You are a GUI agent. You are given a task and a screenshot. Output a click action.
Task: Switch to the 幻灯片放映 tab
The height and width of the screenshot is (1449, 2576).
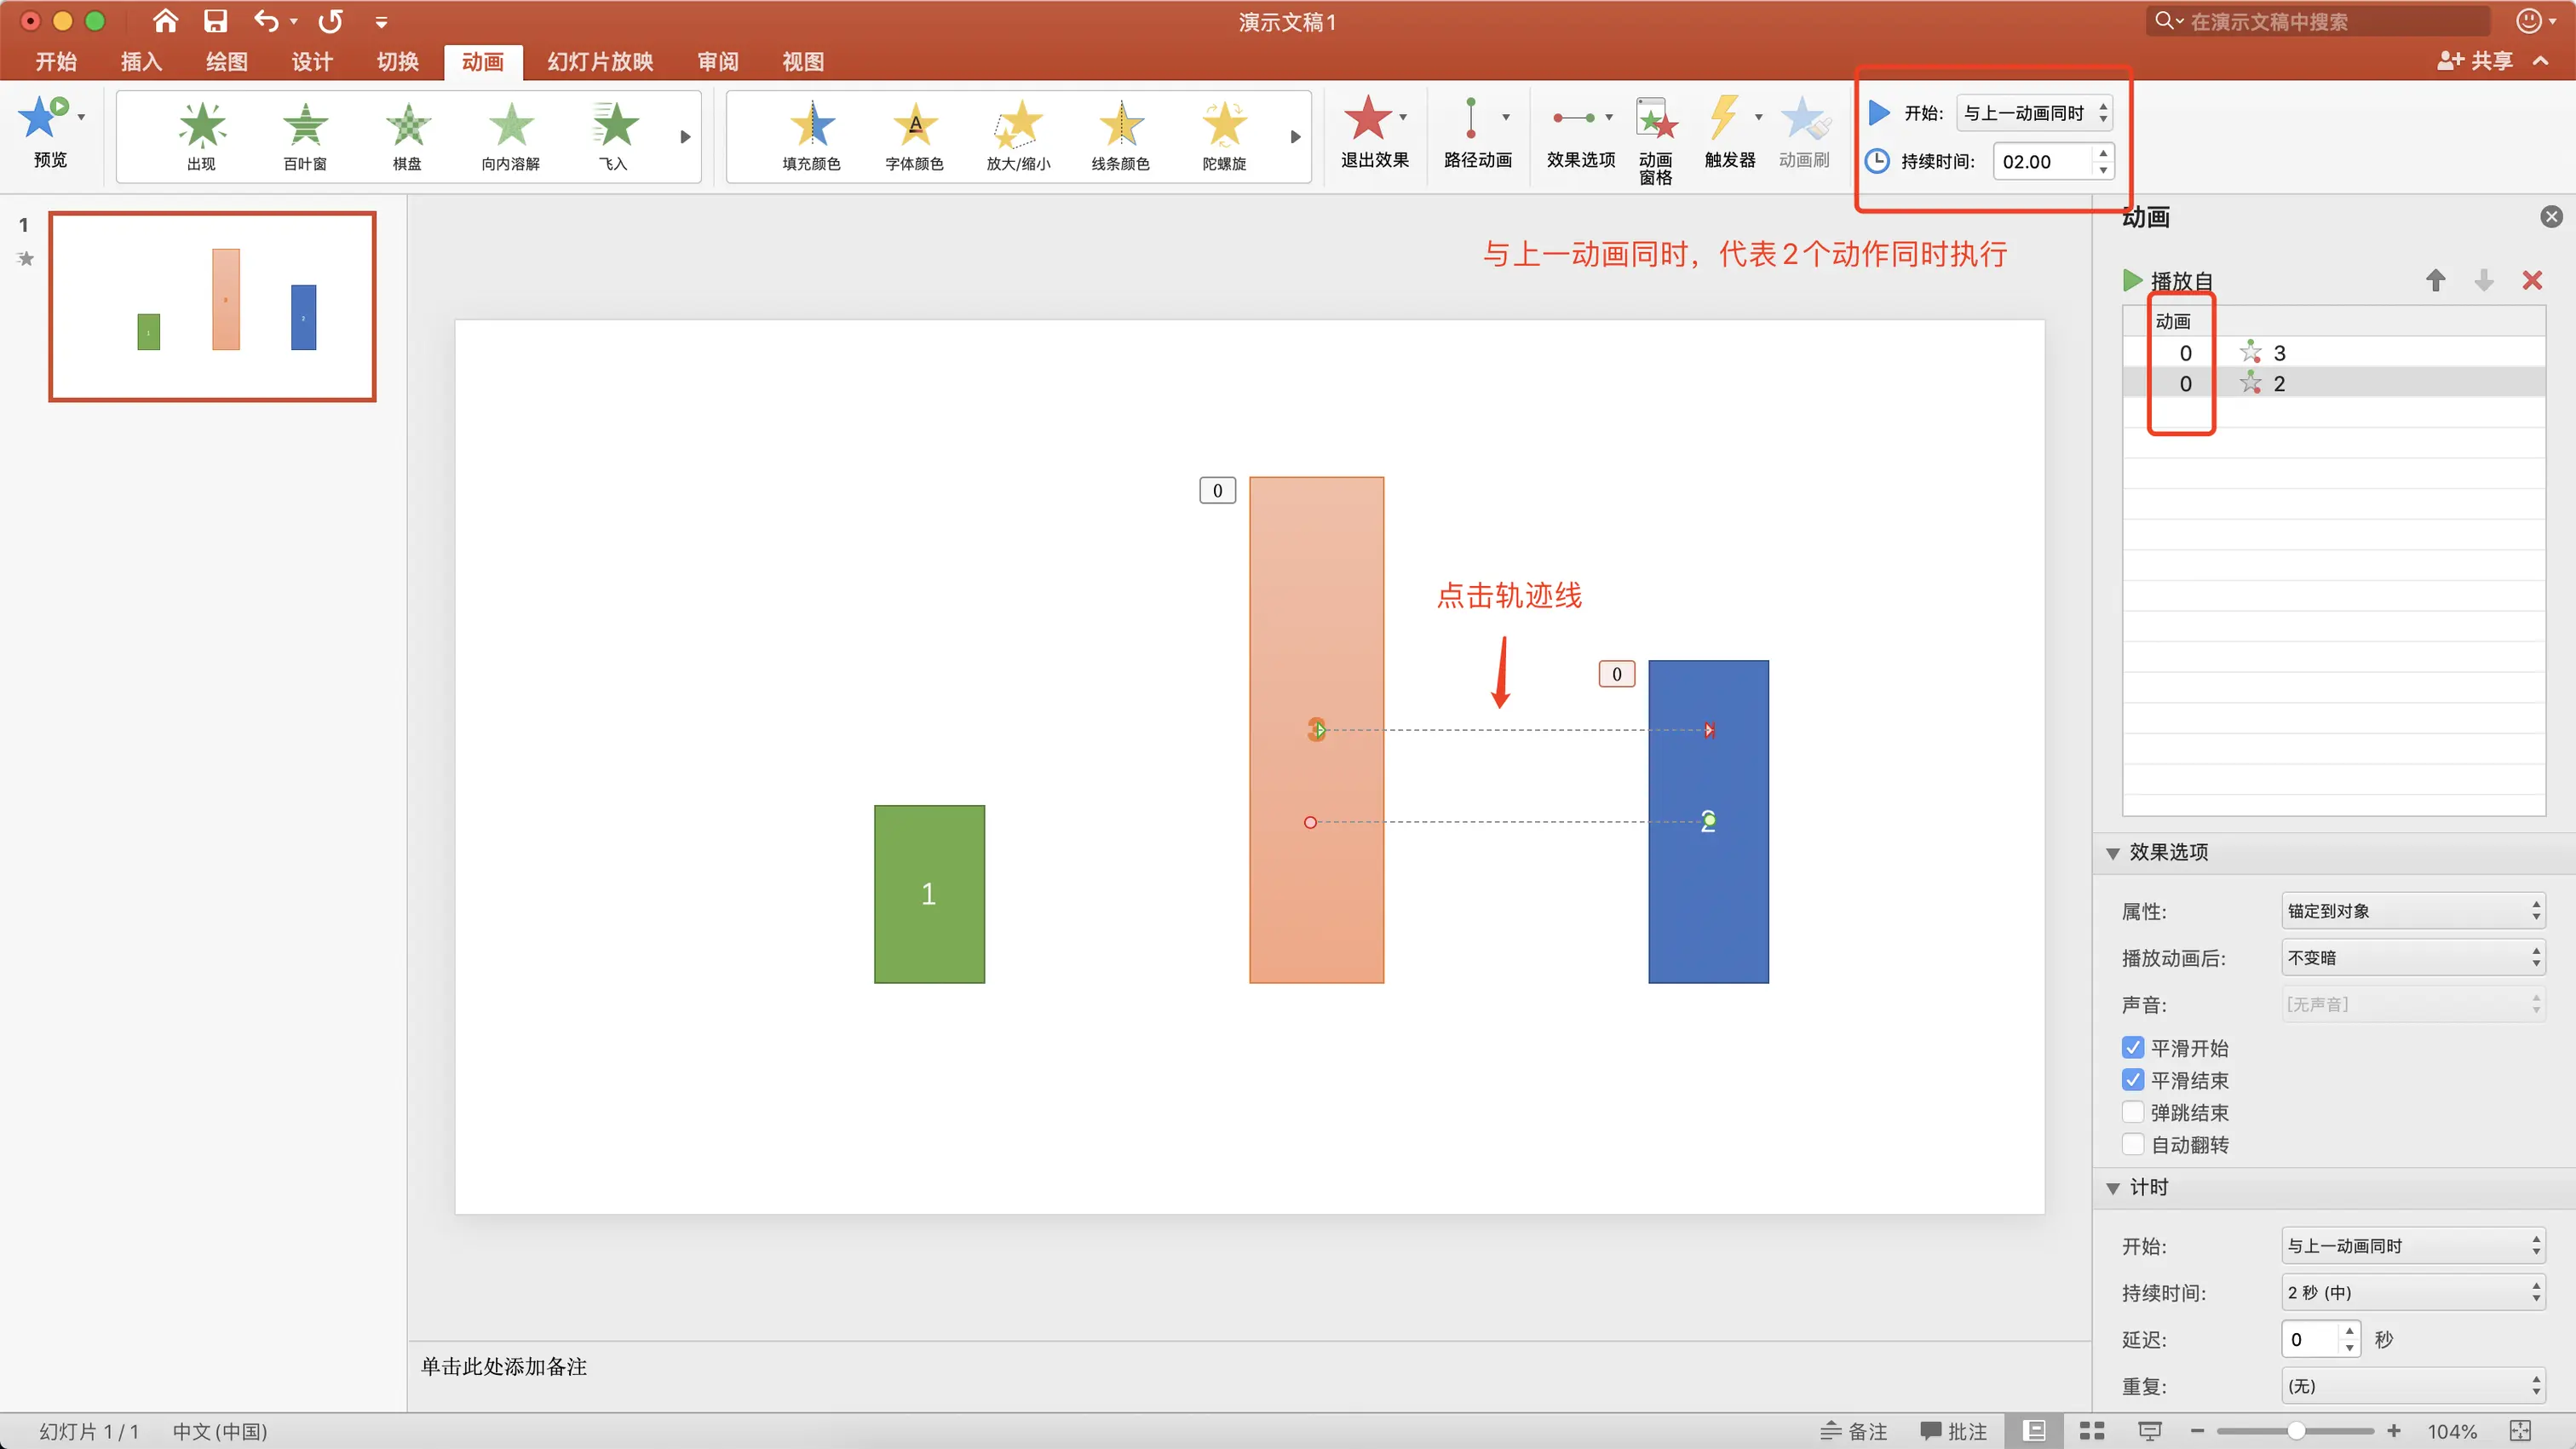[x=600, y=62]
